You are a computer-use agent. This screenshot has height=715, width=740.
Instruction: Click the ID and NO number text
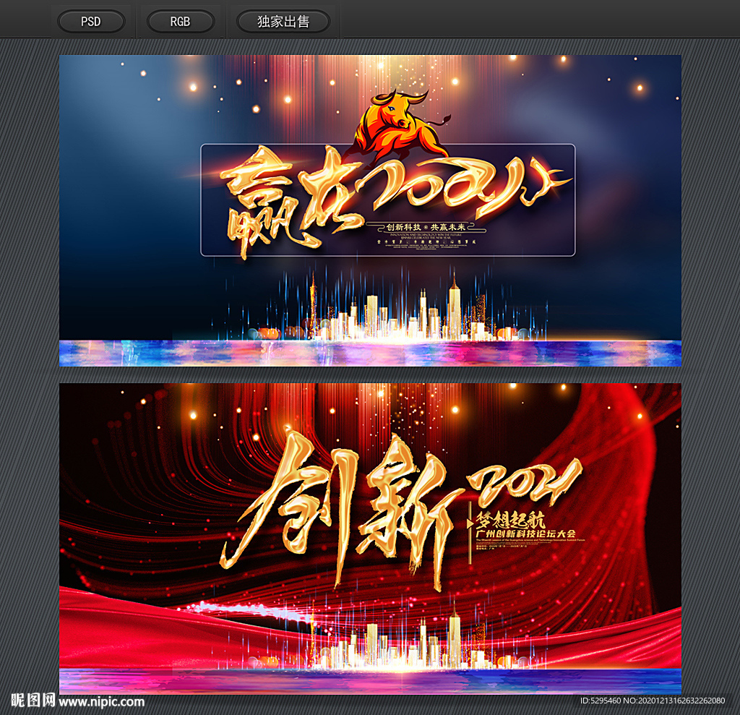pyautogui.click(x=653, y=701)
